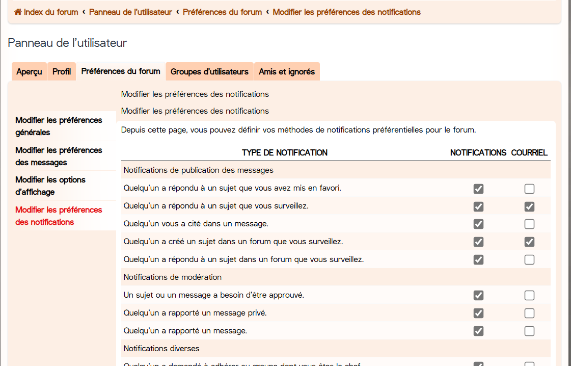Open Panneau de l'utilisateur breadcrumb link

[130, 12]
